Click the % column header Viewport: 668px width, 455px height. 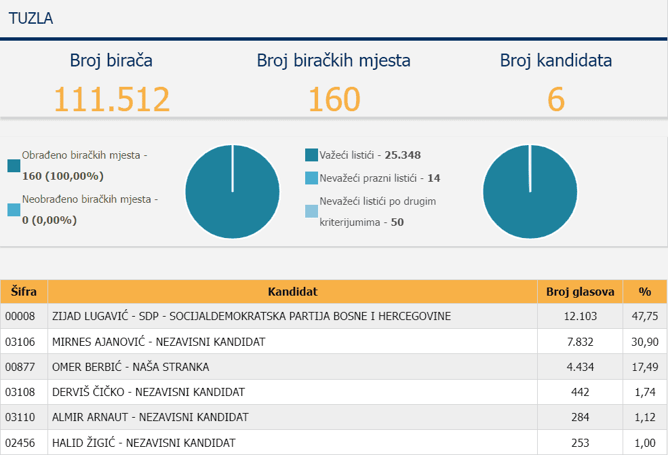[x=644, y=292]
